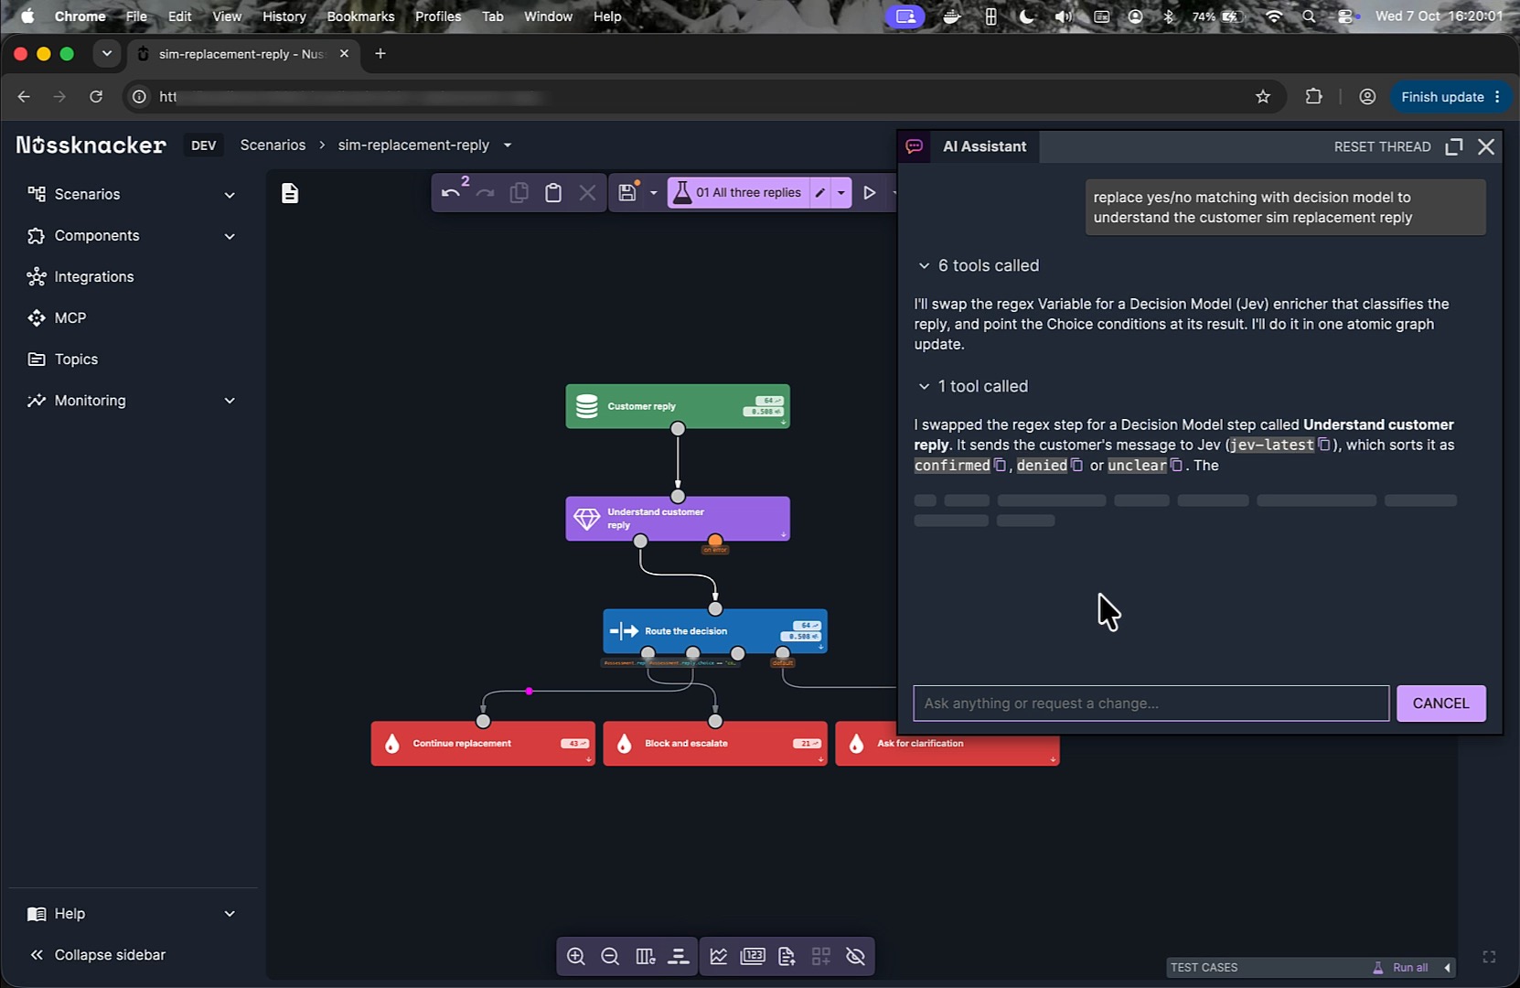Open Integrations in the sidebar
The height and width of the screenshot is (988, 1520).
coord(93,276)
